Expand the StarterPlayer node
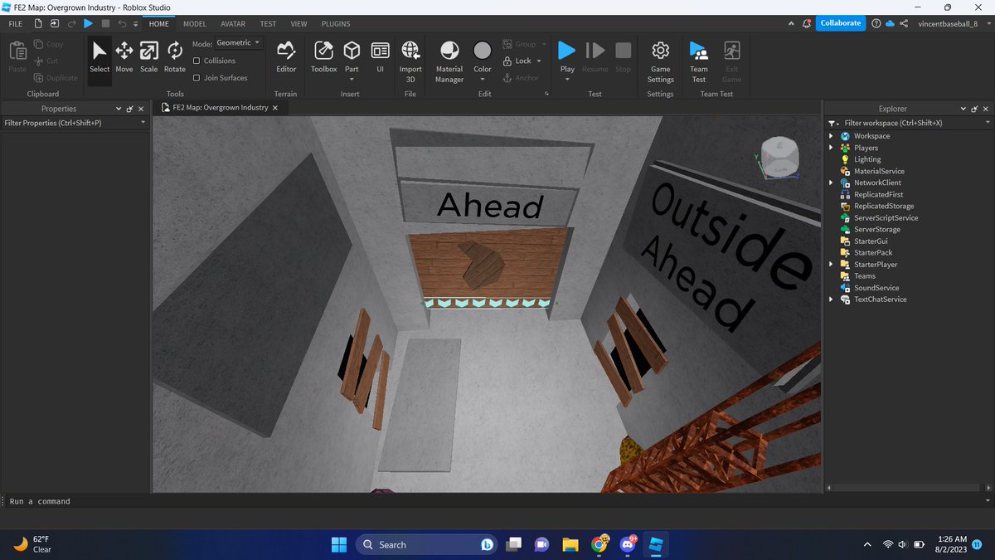This screenshot has height=560, width=995. [832, 264]
